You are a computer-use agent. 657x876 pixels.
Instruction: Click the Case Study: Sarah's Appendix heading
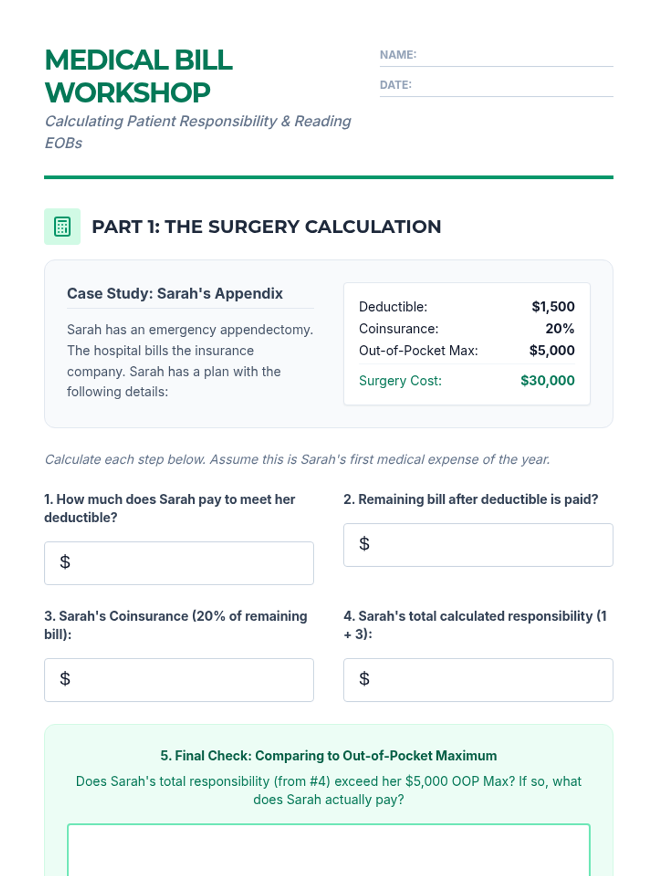[175, 293]
